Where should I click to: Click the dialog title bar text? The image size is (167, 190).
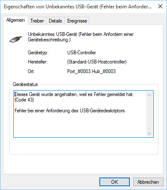(x=78, y=7)
